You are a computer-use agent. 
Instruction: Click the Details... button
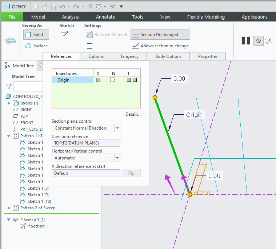pyautogui.click(x=133, y=114)
